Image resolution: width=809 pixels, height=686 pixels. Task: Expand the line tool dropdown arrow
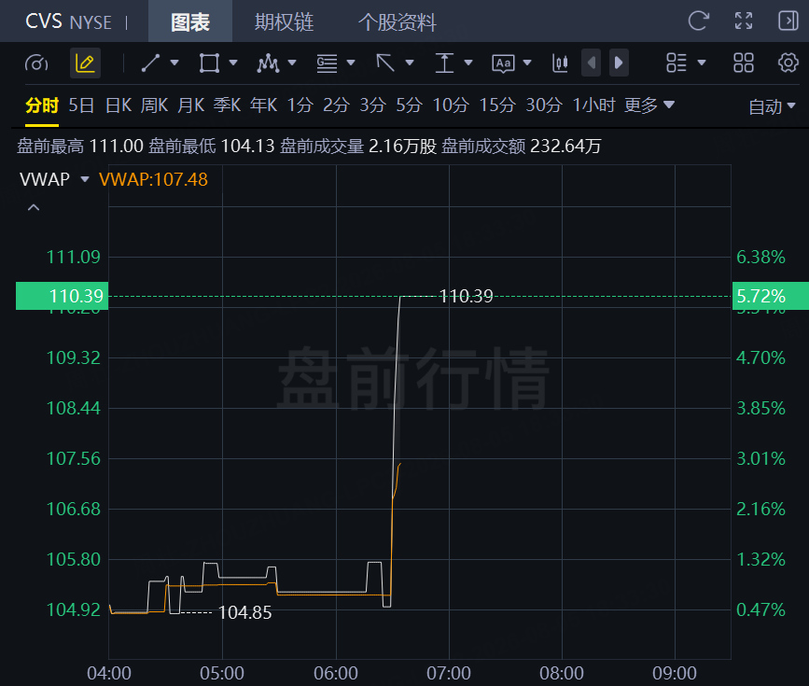(x=174, y=63)
